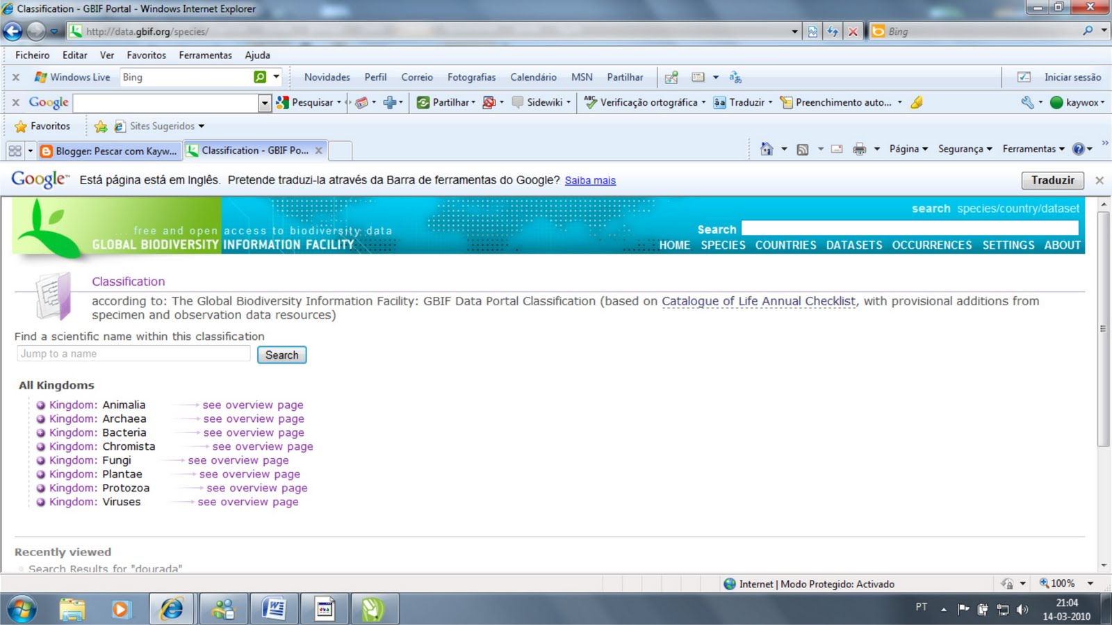Close the Google translate notification bar
The width and height of the screenshot is (1112, 625).
point(1099,180)
